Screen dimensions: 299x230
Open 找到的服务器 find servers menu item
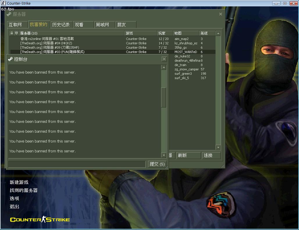coord(24,190)
